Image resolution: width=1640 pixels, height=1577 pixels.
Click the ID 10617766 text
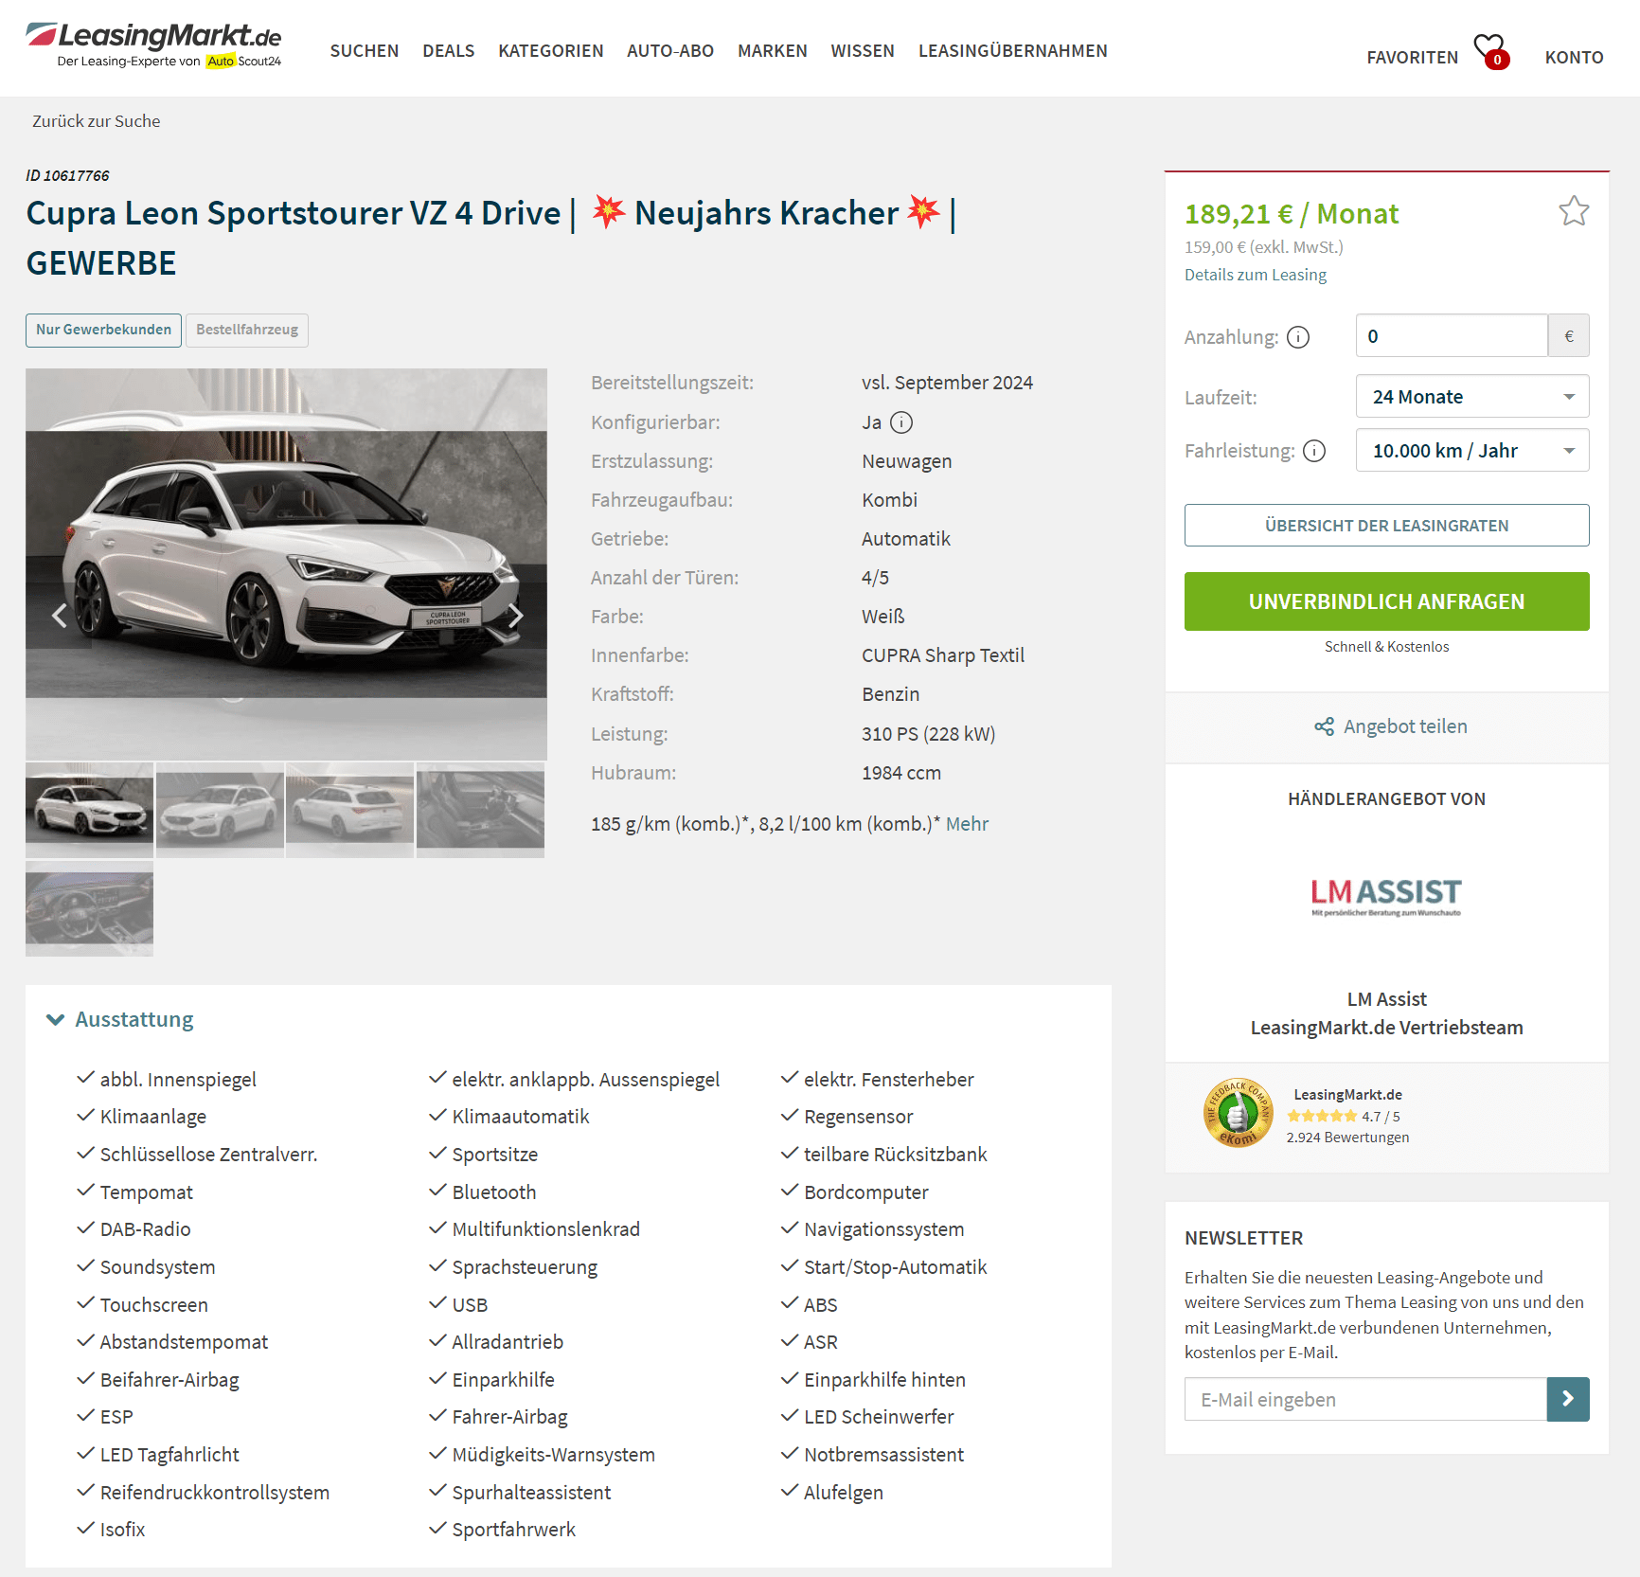67,175
